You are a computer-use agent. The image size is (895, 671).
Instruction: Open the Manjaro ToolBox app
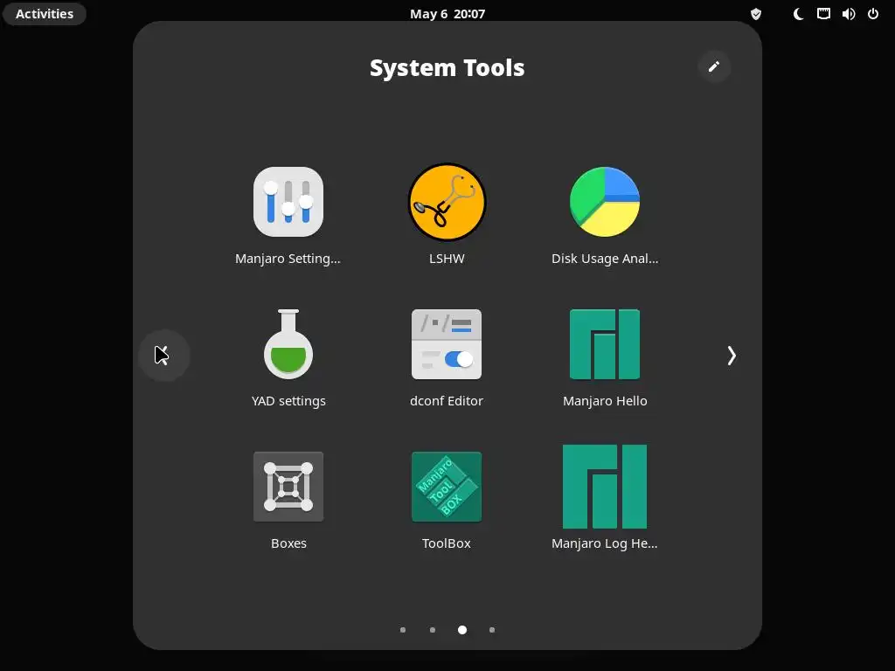tap(447, 487)
